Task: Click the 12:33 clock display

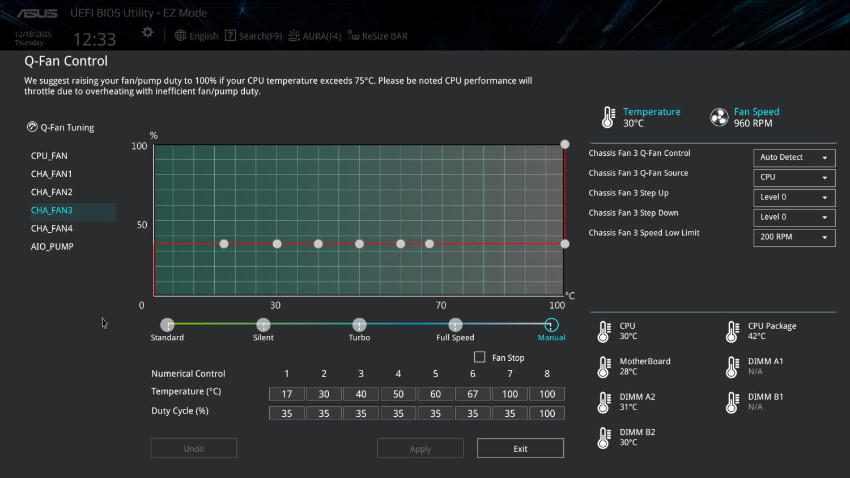Action: click(95, 40)
